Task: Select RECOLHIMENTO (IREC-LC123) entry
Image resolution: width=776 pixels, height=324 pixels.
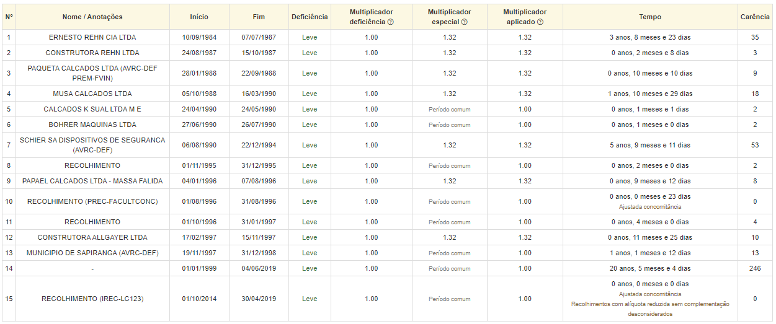Action: [92, 299]
